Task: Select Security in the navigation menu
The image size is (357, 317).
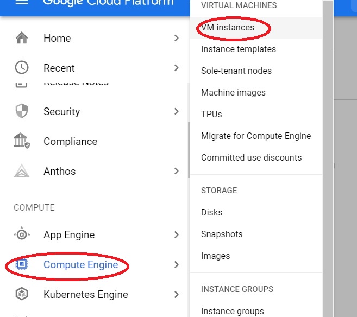Action: (x=62, y=112)
